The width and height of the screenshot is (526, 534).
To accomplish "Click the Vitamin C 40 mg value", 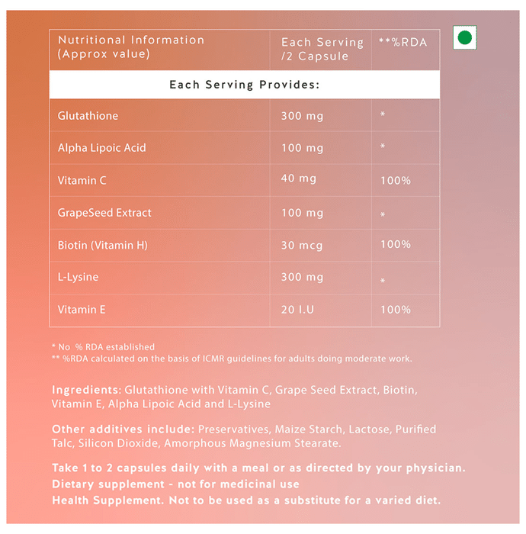I will [298, 179].
